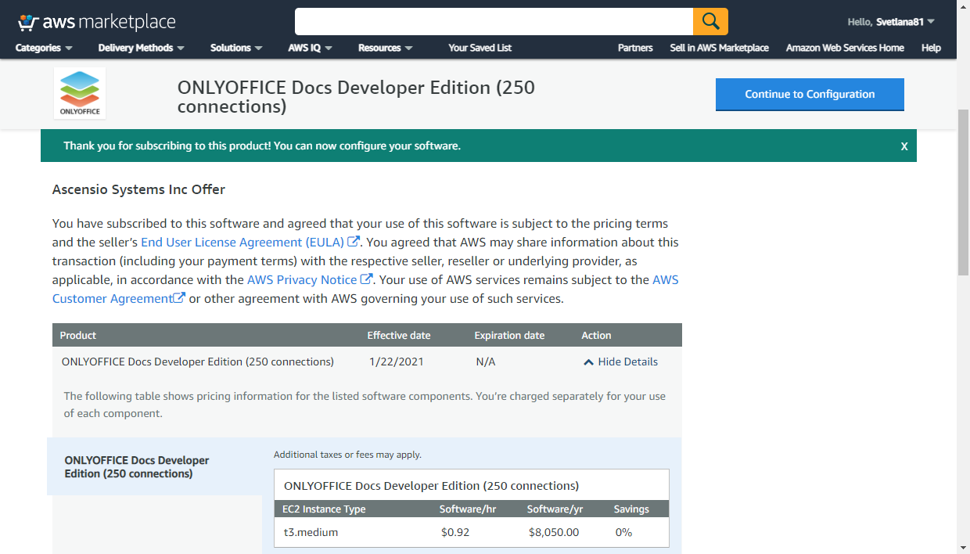Expand the Categories dropdown menu
Screen dimensions: 970x554
(44, 48)
